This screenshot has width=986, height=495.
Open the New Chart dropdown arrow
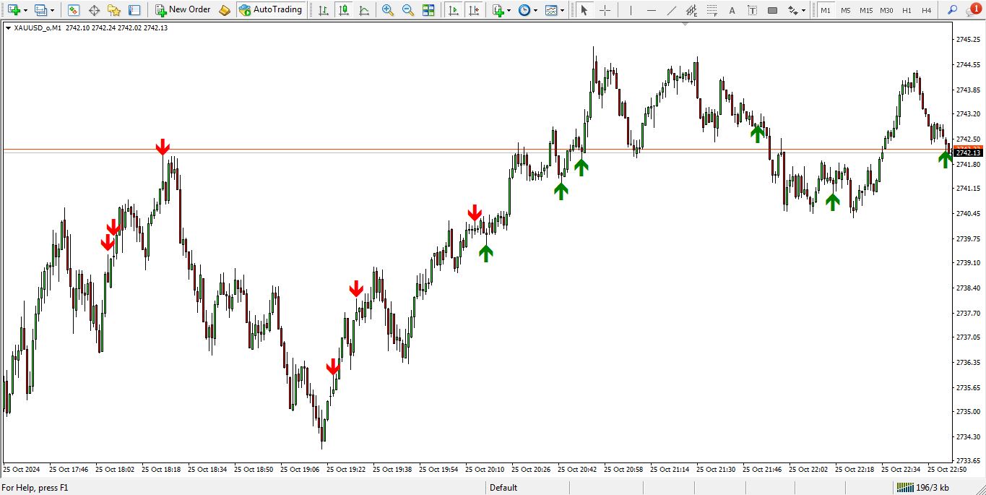coord(26,10)
